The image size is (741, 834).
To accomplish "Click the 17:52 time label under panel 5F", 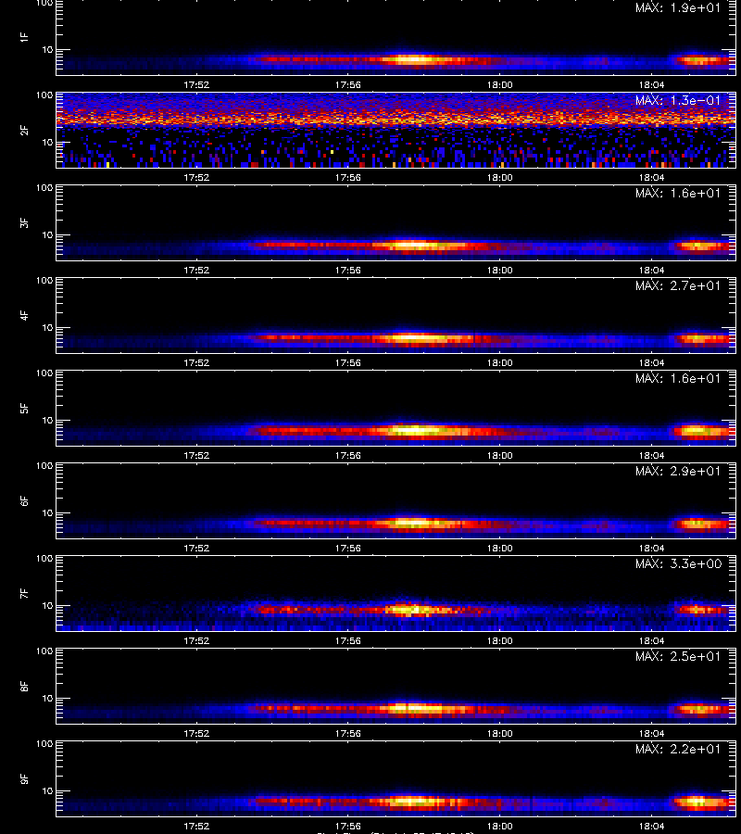I will (x=196, y=455).
